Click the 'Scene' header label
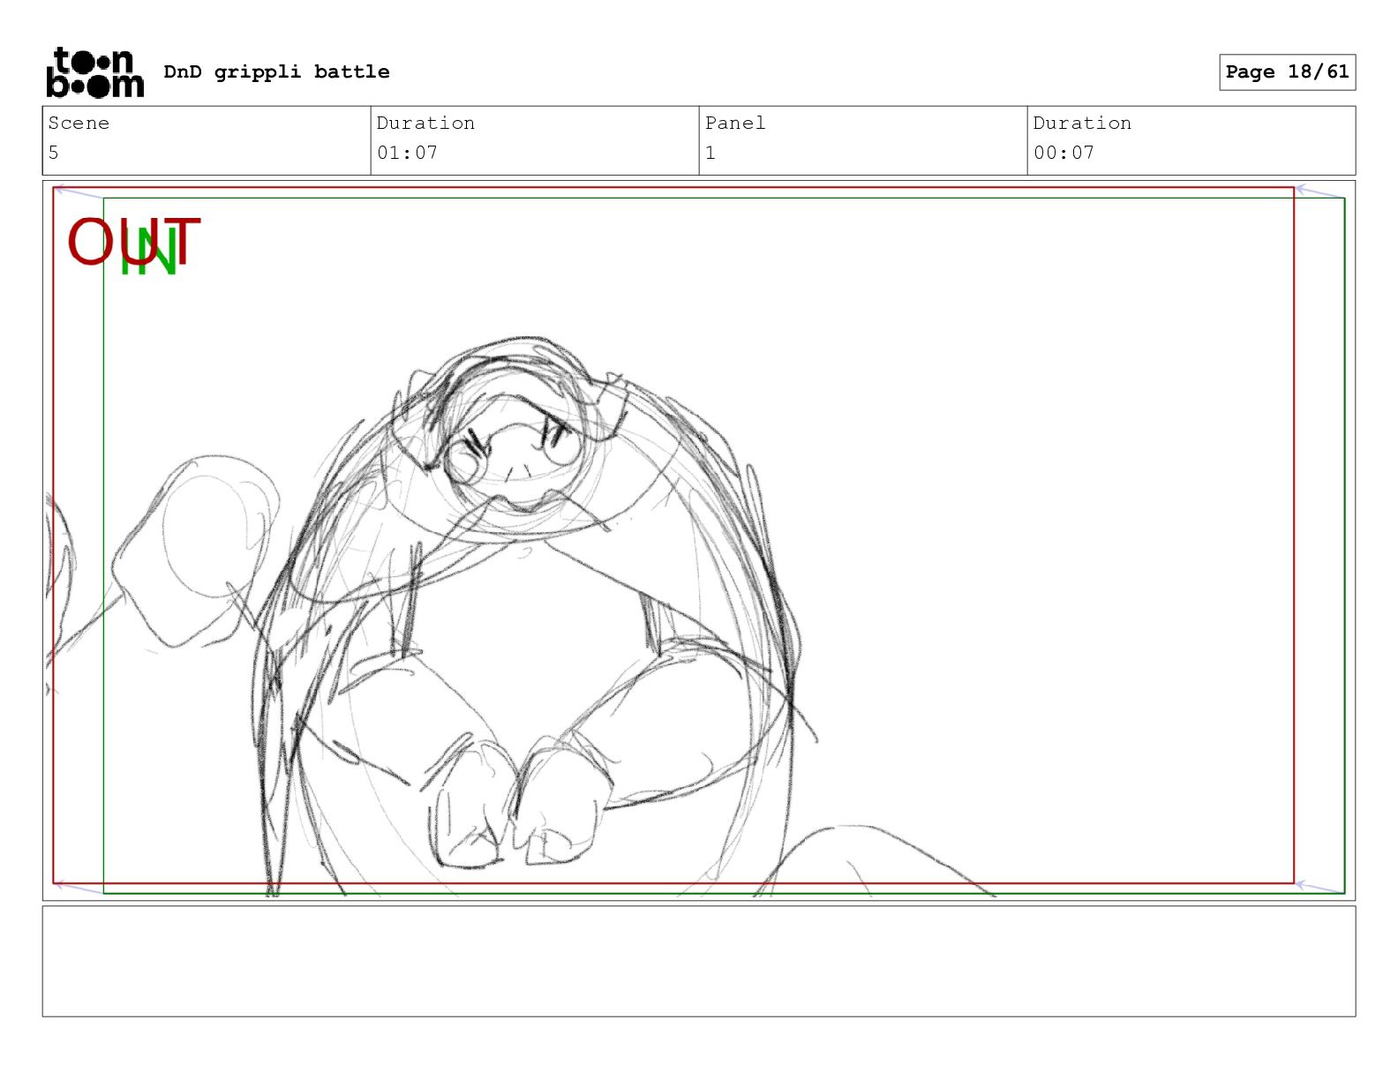The height and width of the screenshot is (1080, 1398). coord(79,123)
